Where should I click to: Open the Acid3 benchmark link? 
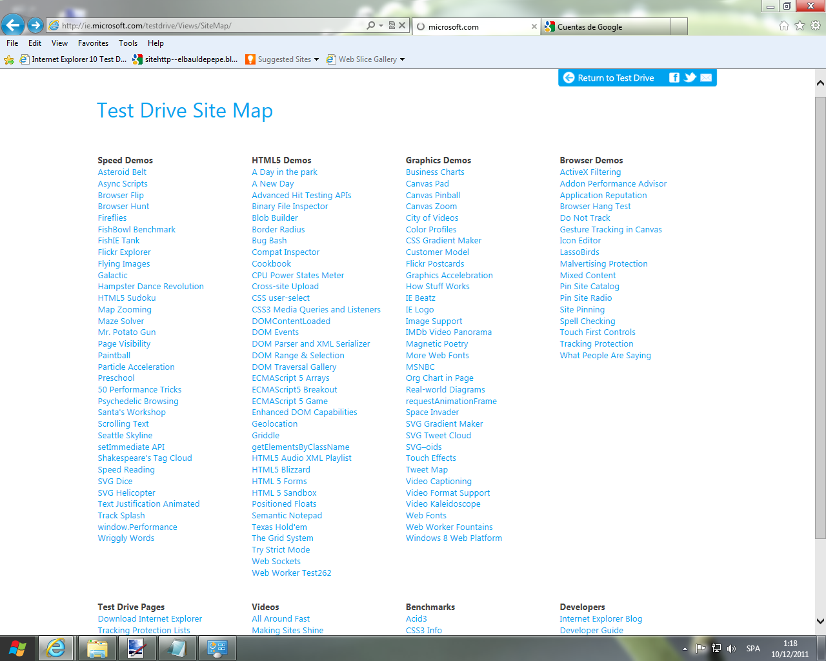click(416, 619)
